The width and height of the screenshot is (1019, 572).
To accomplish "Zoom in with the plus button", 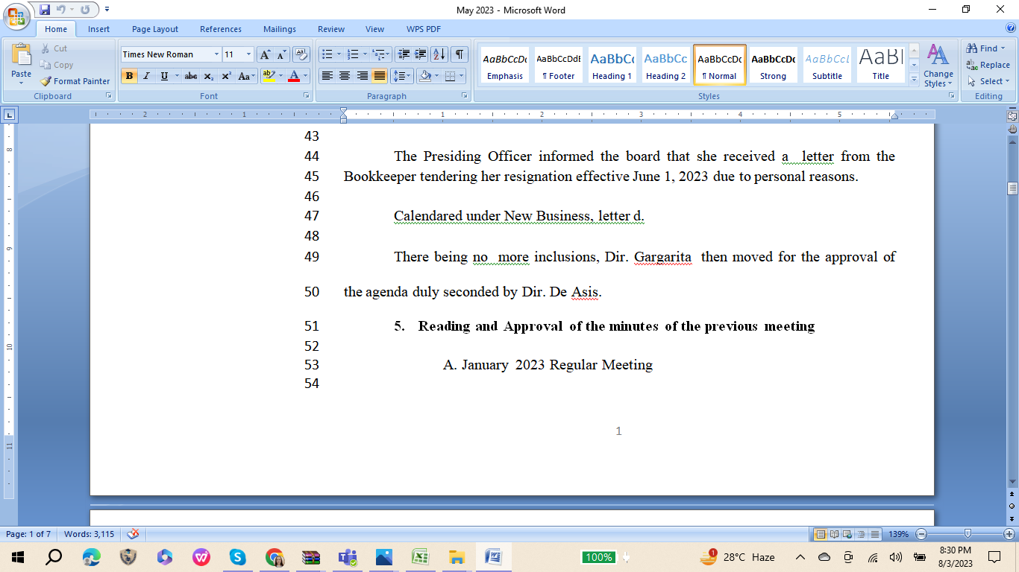I will click(1009, 534).
